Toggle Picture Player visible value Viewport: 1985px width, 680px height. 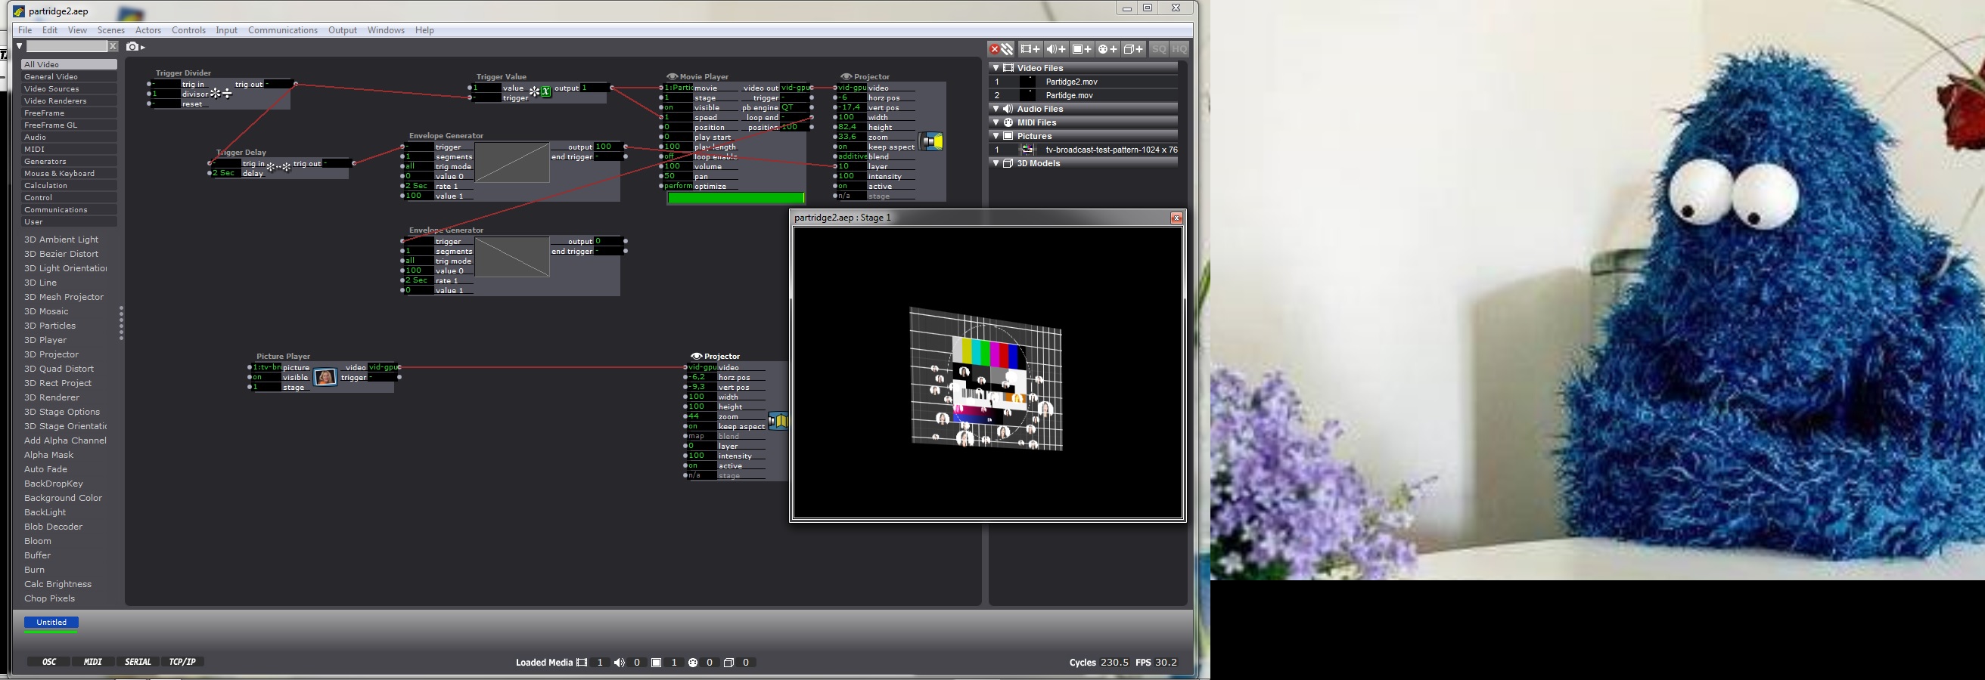pyautogui.click(x=266, y=378)
